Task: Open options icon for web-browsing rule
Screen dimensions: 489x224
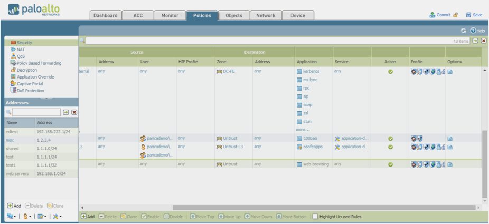Action: click(x=450, y=164)
